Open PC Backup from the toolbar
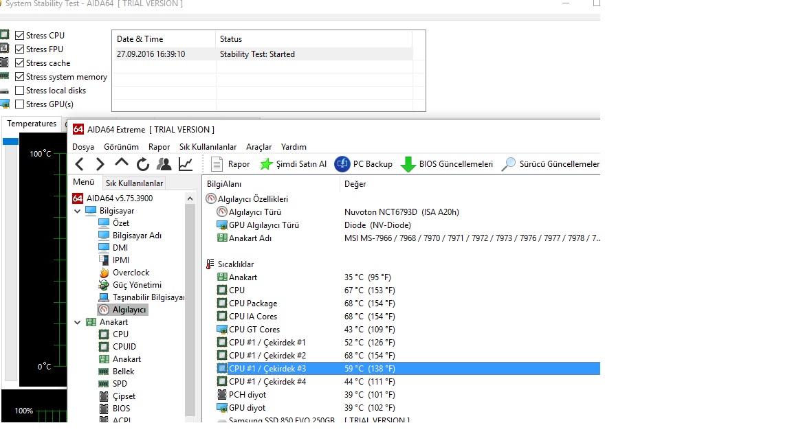 (364, 164)
